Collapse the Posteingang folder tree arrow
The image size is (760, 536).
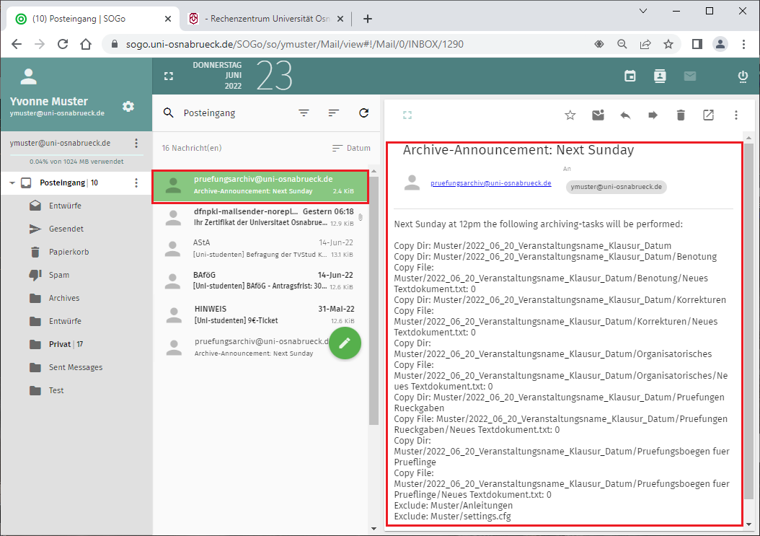(12, 183)
